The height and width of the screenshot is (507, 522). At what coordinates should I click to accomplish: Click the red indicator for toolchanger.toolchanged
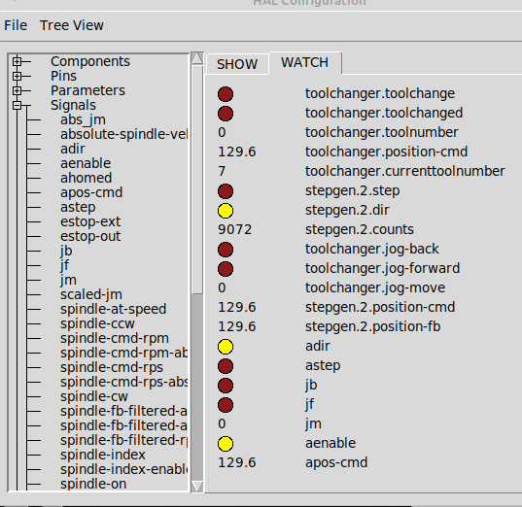(226, 114)
